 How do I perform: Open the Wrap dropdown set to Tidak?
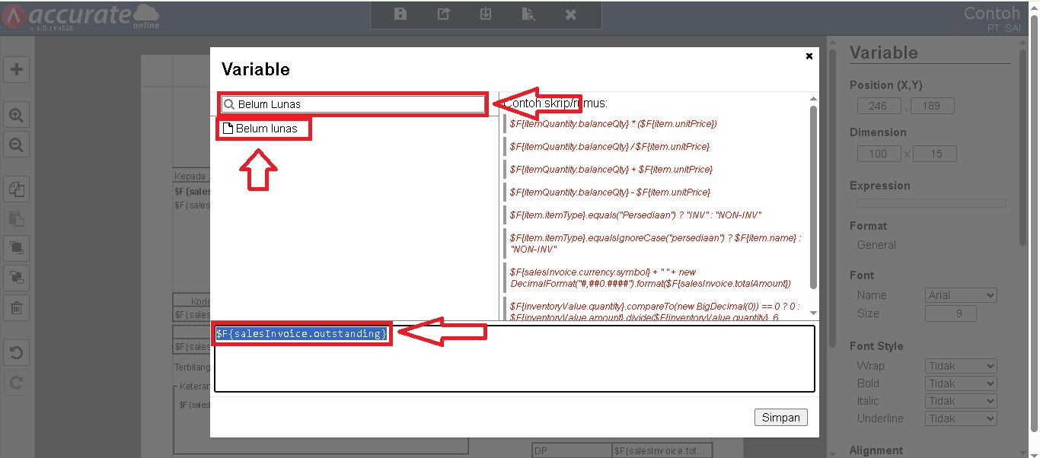tap(961, 366)
